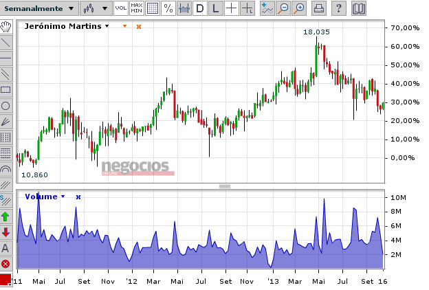Click the 10,860 low price label

34,175
